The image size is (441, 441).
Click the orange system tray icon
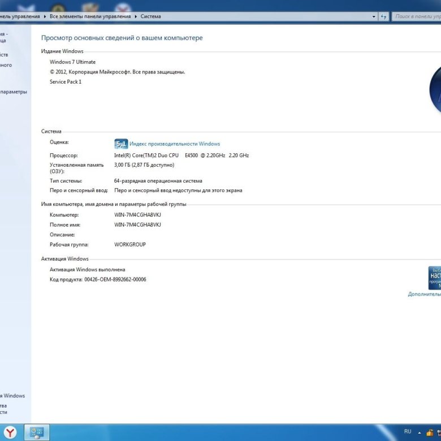[x=430, y=433]
